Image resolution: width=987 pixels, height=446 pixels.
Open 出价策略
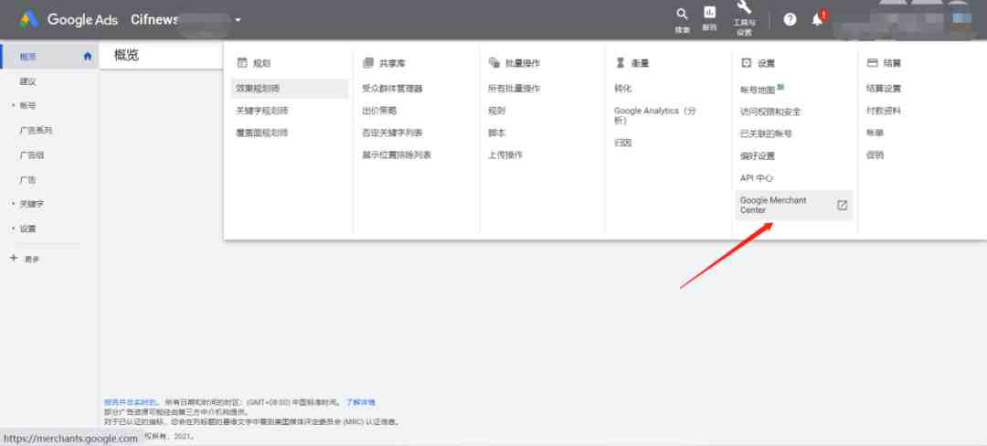pyautogui.click(x=379, y=111)
